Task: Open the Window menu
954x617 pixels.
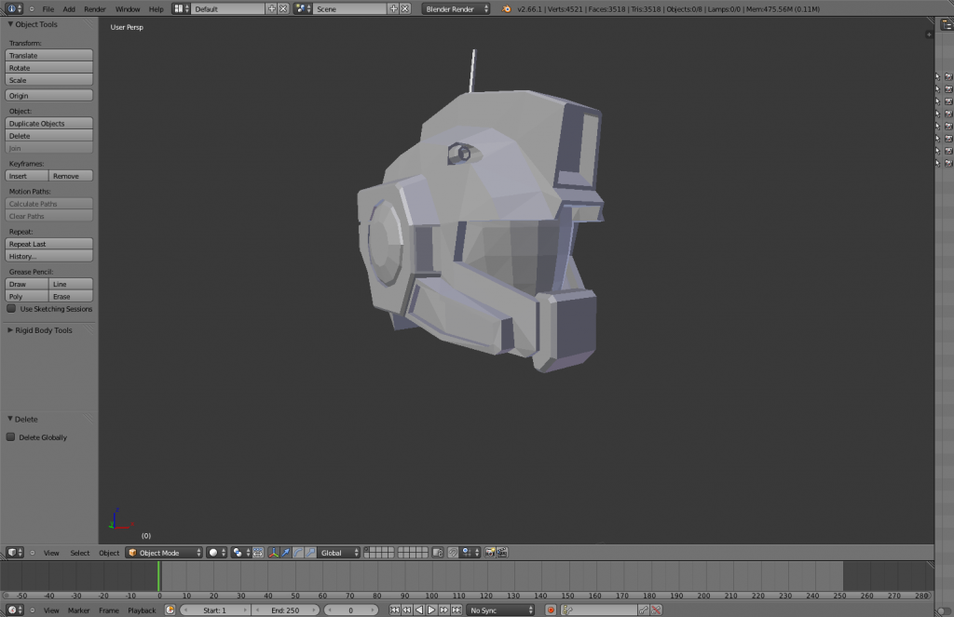Action: click(x=128, y=9)
